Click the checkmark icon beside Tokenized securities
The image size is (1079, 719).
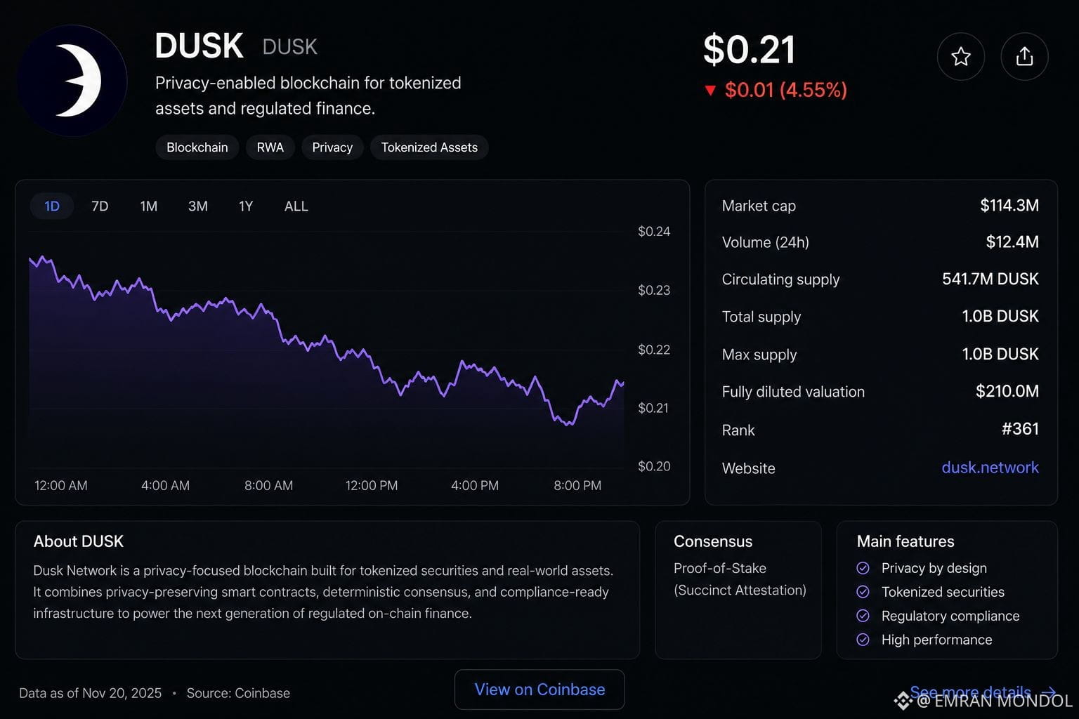tap(863, 592)
